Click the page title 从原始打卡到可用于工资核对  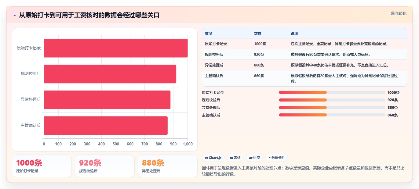(89, 15)
